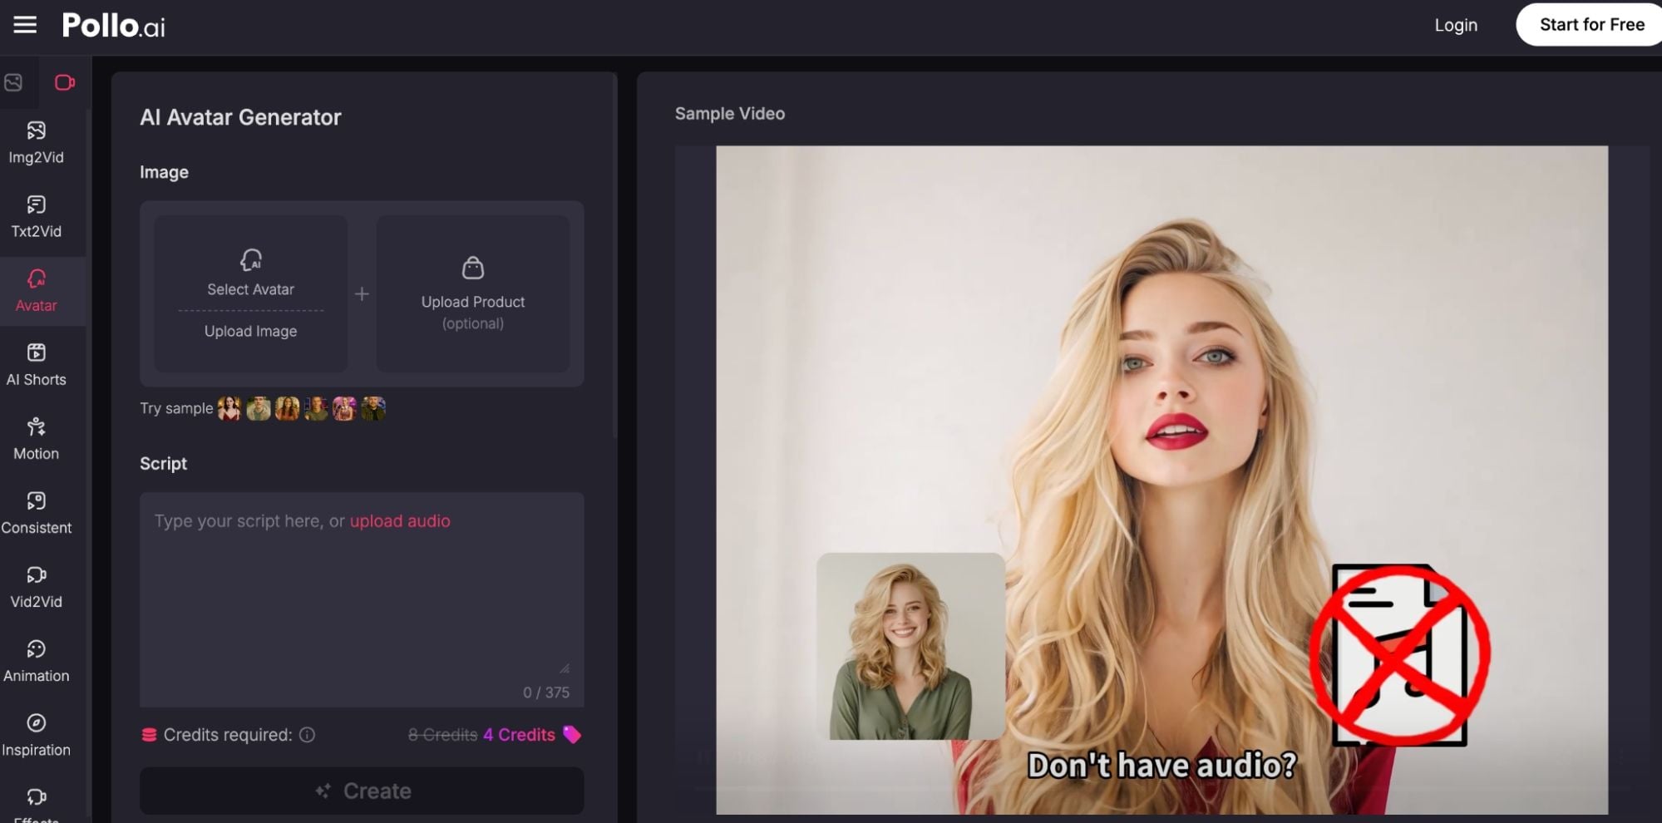Switch to video mode in the sidebar
1662x823 pixels.
pyautogui.click(x=66, y=82)
